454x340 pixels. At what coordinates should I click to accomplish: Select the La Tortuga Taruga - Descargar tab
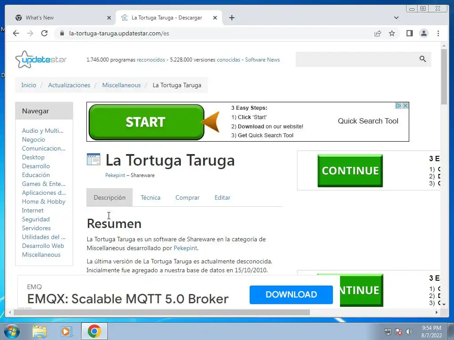pos(169,18)
